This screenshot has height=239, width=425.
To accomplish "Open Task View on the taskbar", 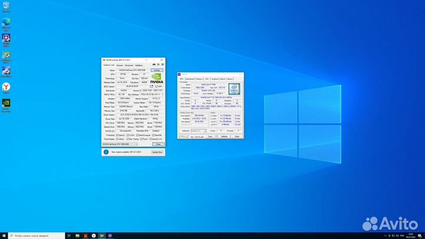I will coord(69,235).
